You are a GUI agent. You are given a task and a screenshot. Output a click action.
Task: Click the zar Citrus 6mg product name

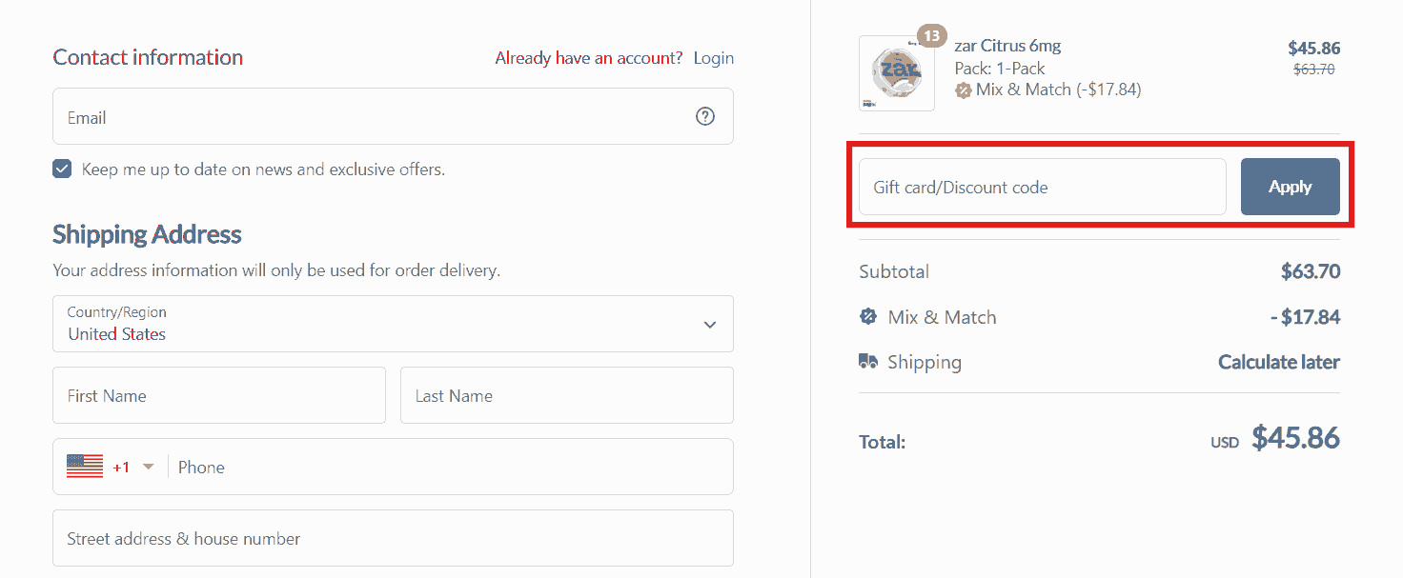[1007, 46]
